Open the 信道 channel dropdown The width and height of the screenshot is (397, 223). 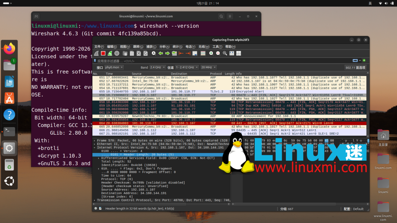[x=187, y=67]
